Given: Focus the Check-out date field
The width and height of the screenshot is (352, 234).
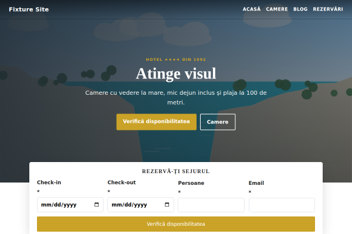Looking at the screenshot, I should pyautogui.click(x=141, y=204).
